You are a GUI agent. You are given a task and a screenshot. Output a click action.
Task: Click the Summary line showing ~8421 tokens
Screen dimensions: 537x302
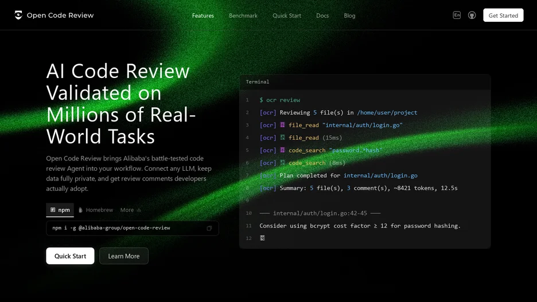pyautogui.click(x=359, y=188)
